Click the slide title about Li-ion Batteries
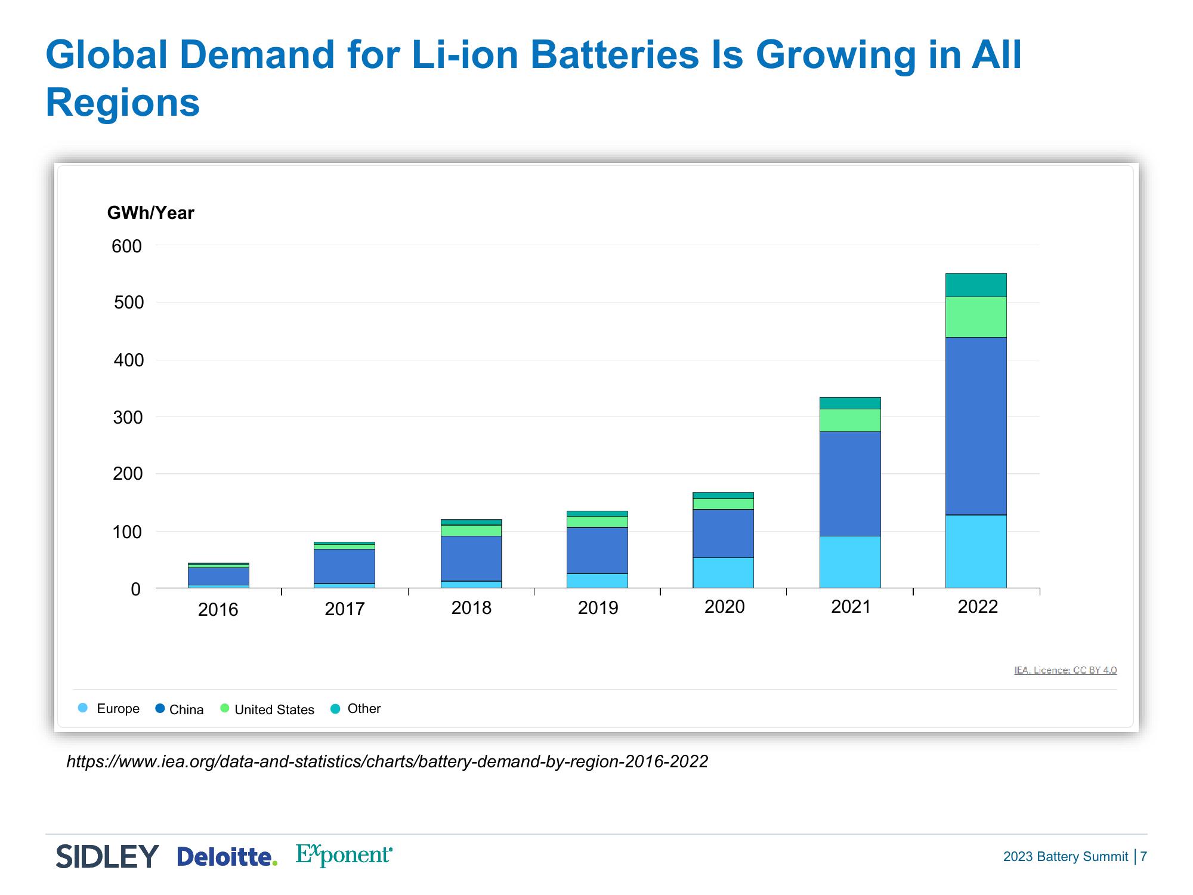Screen dimensions: 1193x895 click(533, 78)
